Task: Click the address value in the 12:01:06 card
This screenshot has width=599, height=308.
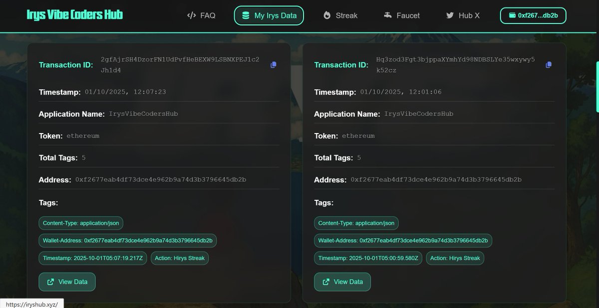Action: coord(436,179)
